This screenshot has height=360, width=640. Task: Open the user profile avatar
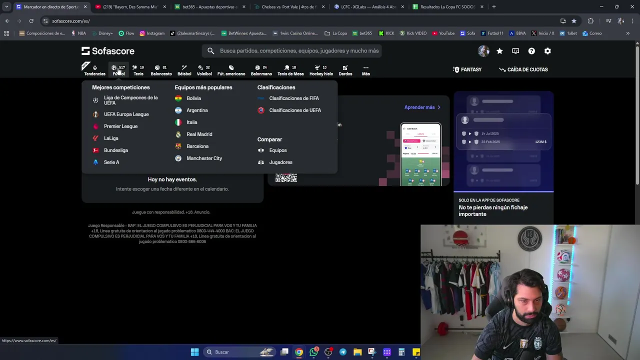click(483, 51)
